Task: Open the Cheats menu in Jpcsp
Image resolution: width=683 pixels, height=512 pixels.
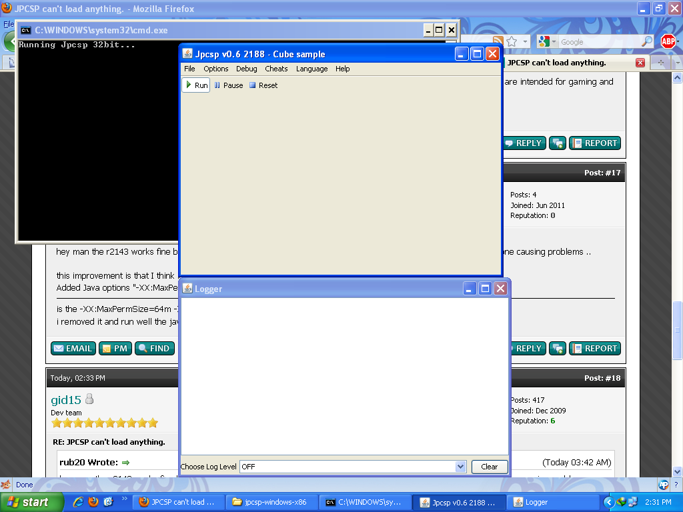Action: [276, 69]
